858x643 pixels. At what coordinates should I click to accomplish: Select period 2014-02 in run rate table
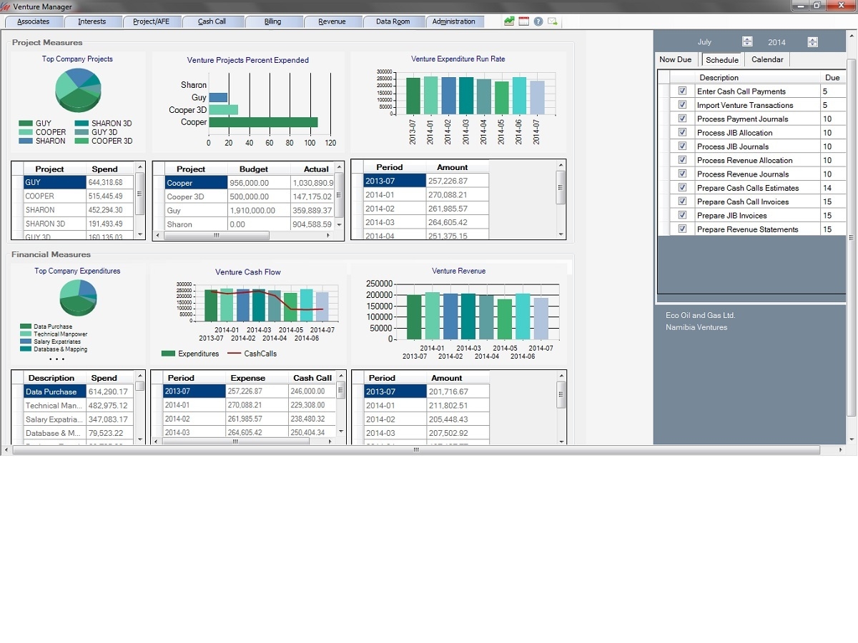pos(426,209)
